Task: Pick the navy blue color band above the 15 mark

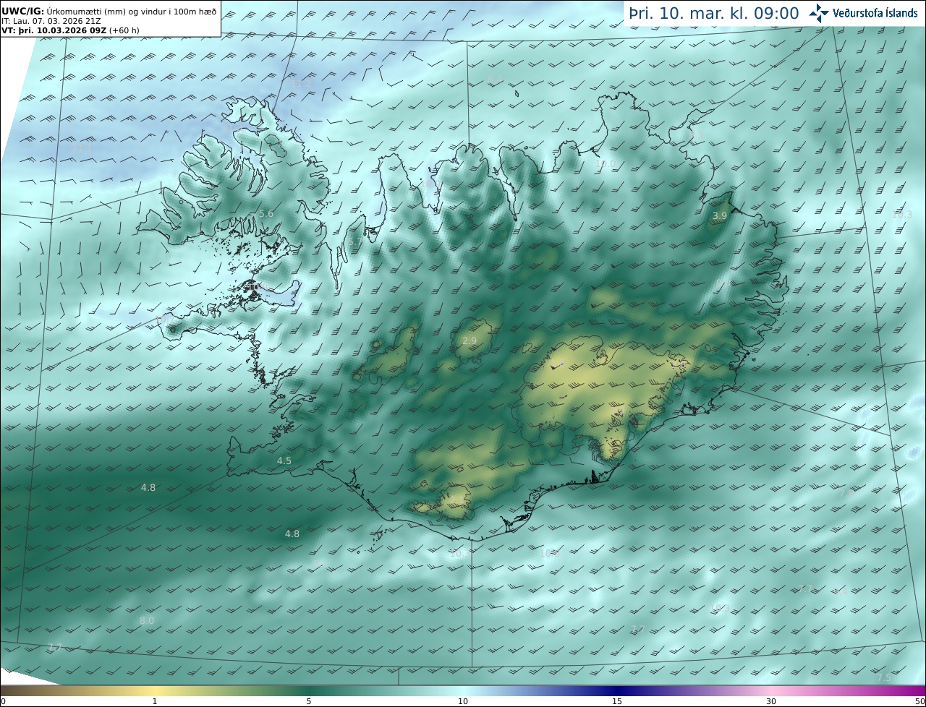Action: pyautogui.click(x=617, y=691)
